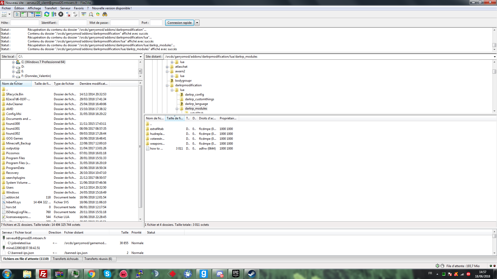Open the Site distant path dropdown
The image size is (497, 279).
pyautogui.click(x=494, y=57)
